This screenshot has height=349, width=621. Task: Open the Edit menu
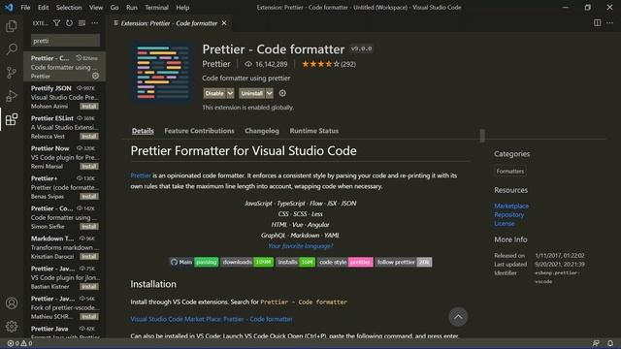click(43, 8)
